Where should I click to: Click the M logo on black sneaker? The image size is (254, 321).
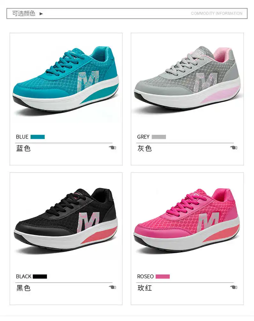pyautogui.click(x=88, y=222)
